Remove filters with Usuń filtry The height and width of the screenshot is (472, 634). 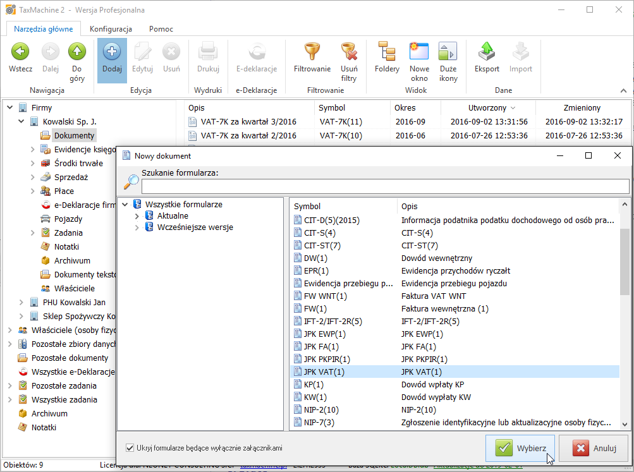pyautogui.click(x=349, y=62)
